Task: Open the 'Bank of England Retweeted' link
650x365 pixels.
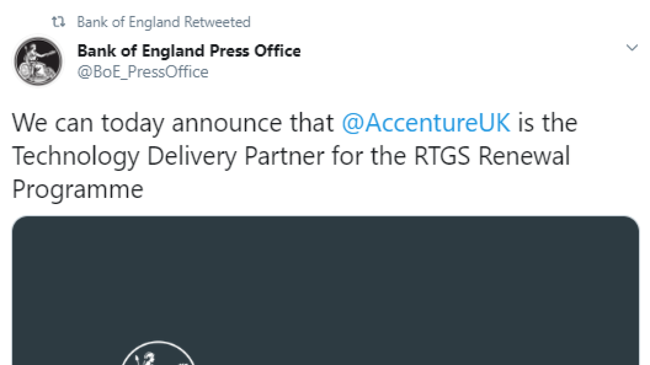Action: [x=164, y=22]
